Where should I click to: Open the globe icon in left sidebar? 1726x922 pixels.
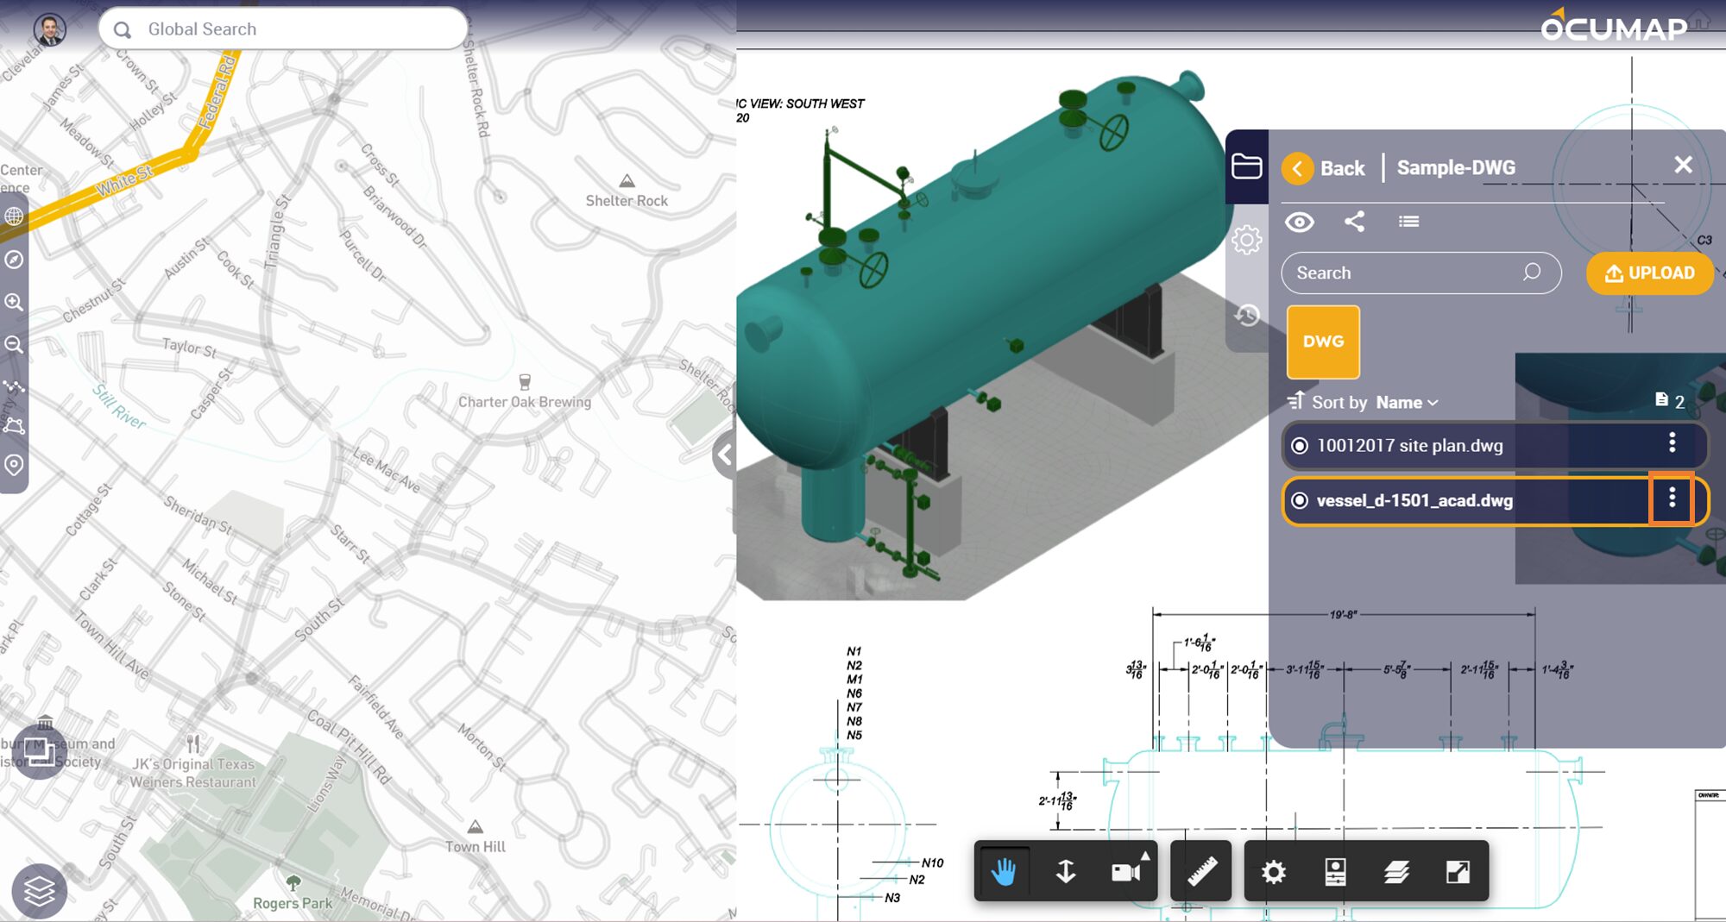coord(14,216)
